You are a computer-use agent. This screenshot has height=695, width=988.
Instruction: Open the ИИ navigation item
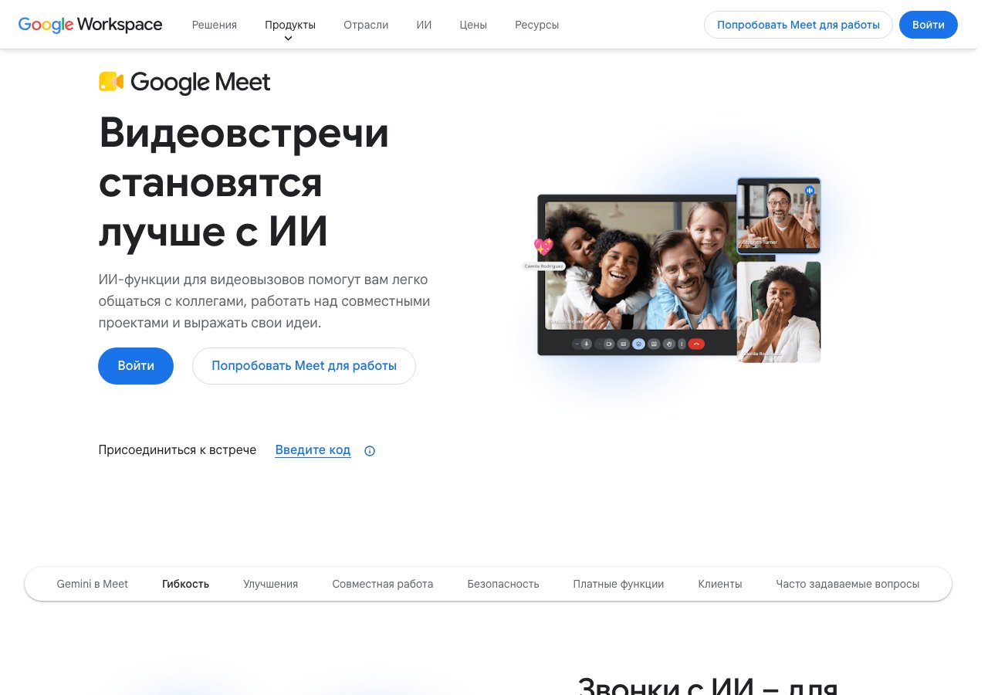424,25
